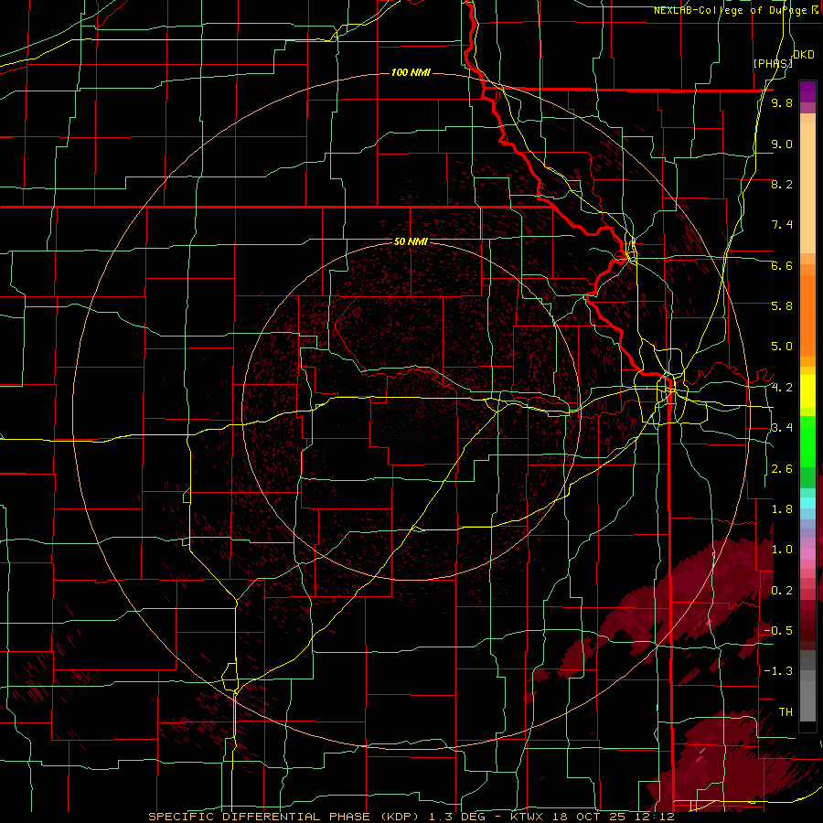The width and height of the screenshot is (823, 823).
Task: Click the TH label on color scale
Action: [786, 712]
